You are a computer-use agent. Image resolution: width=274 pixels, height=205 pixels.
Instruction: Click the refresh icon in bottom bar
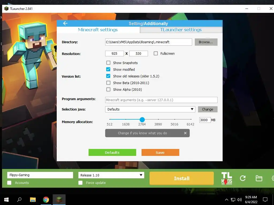pos(243,178)
